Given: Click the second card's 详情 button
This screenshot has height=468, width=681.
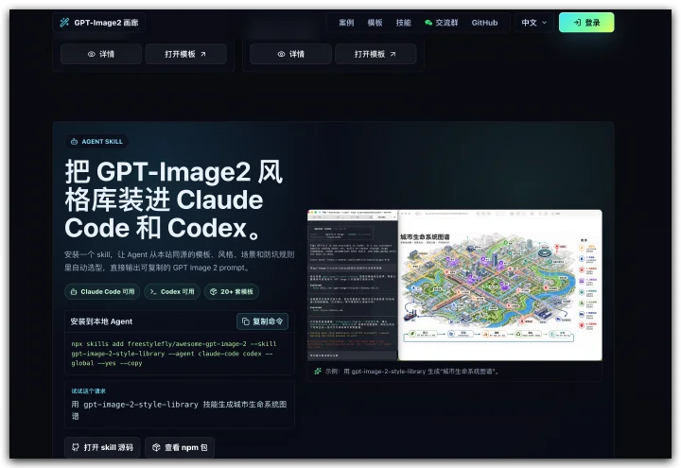Looking at the screenshot, I should pyautogui.click(x=290, y=54).
